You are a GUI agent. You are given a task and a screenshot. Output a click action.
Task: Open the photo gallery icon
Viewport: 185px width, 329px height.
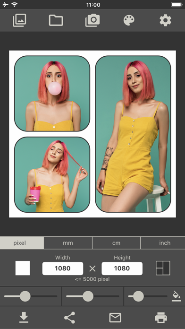click(x=19, y=20)
